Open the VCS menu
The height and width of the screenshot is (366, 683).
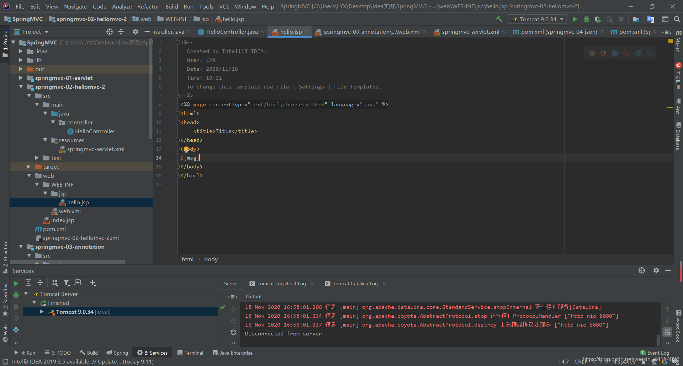pos(224,6)
